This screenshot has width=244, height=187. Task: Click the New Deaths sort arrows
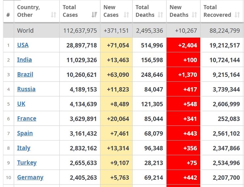click(195, 15)
